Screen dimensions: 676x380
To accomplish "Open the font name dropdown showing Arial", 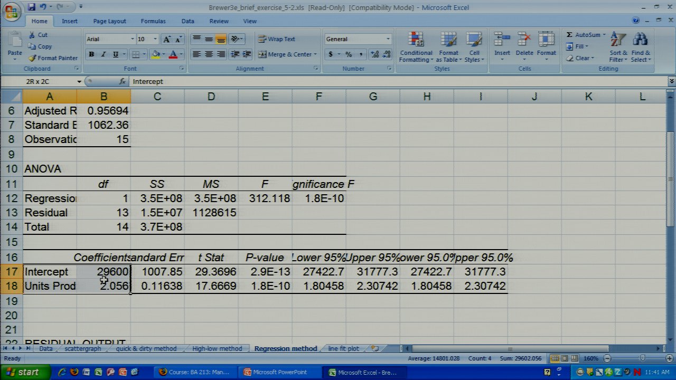I will click(x=132, y=39).
